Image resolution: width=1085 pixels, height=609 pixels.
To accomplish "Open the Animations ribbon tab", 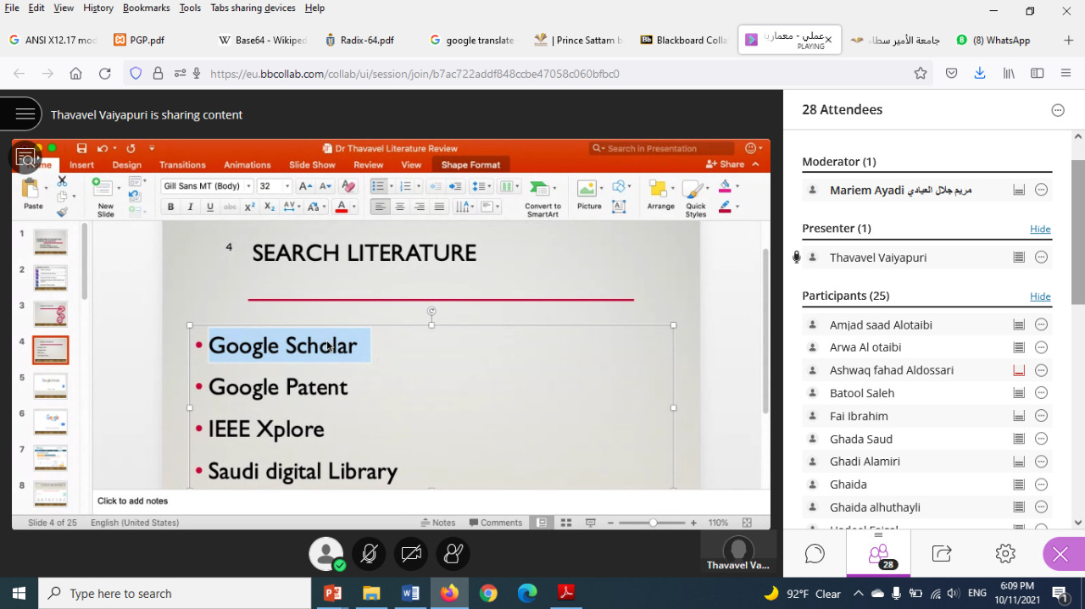I will coord(247,165).
